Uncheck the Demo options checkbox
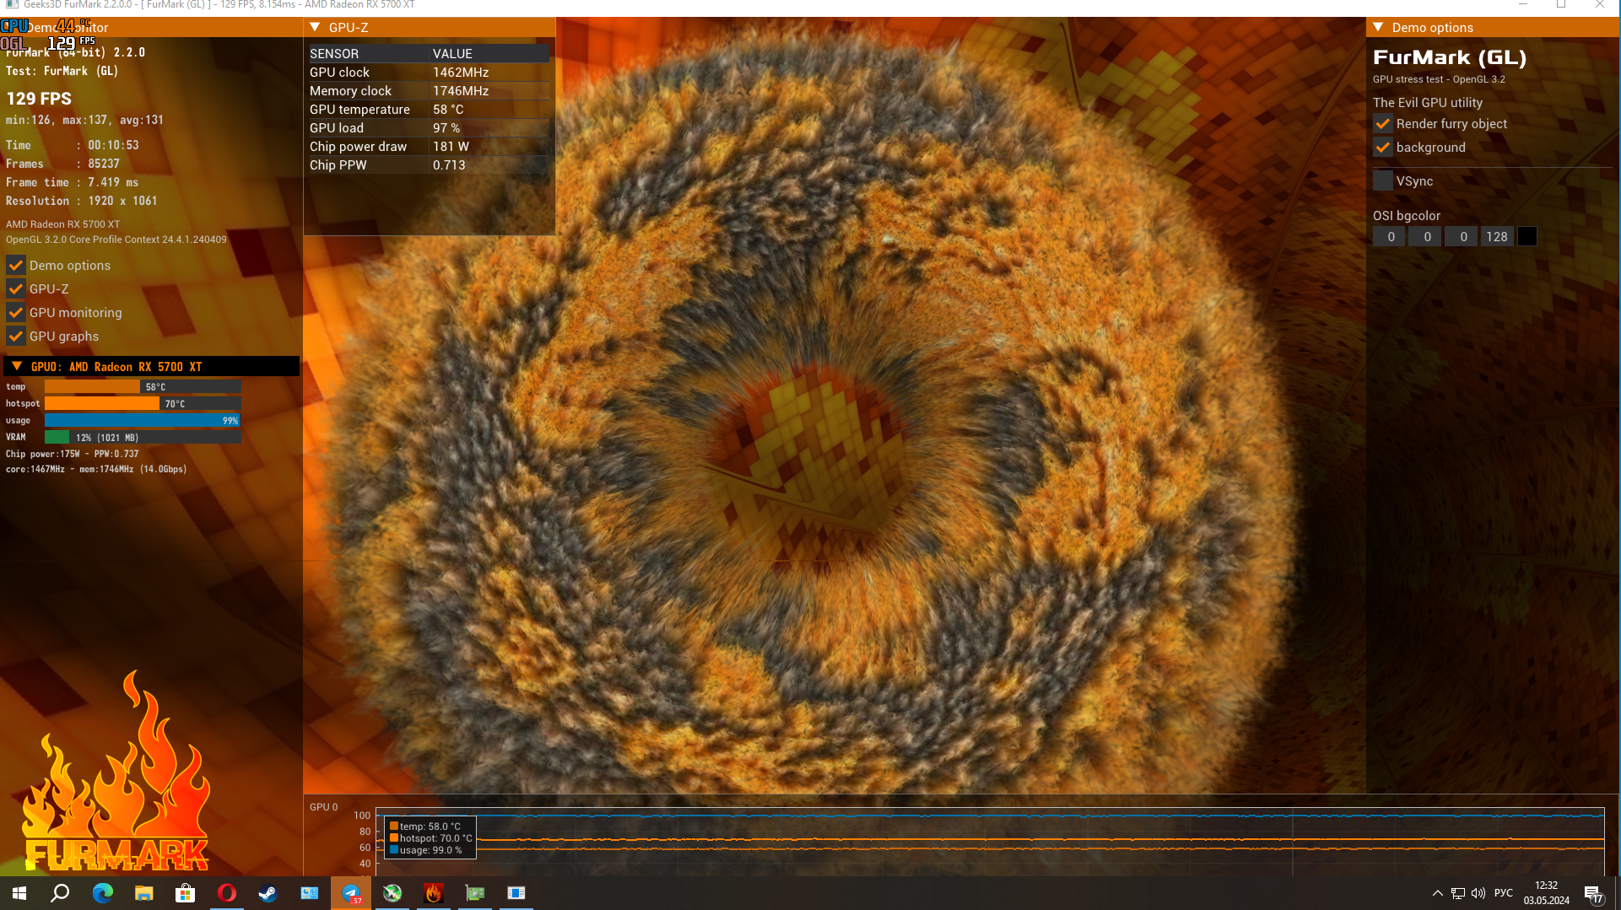 [16, 266]
